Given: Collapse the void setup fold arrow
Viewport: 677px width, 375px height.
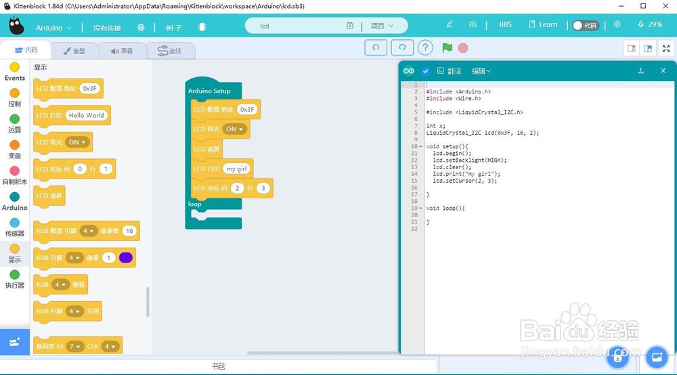Looking at the screenshot, I should (421, 147).
